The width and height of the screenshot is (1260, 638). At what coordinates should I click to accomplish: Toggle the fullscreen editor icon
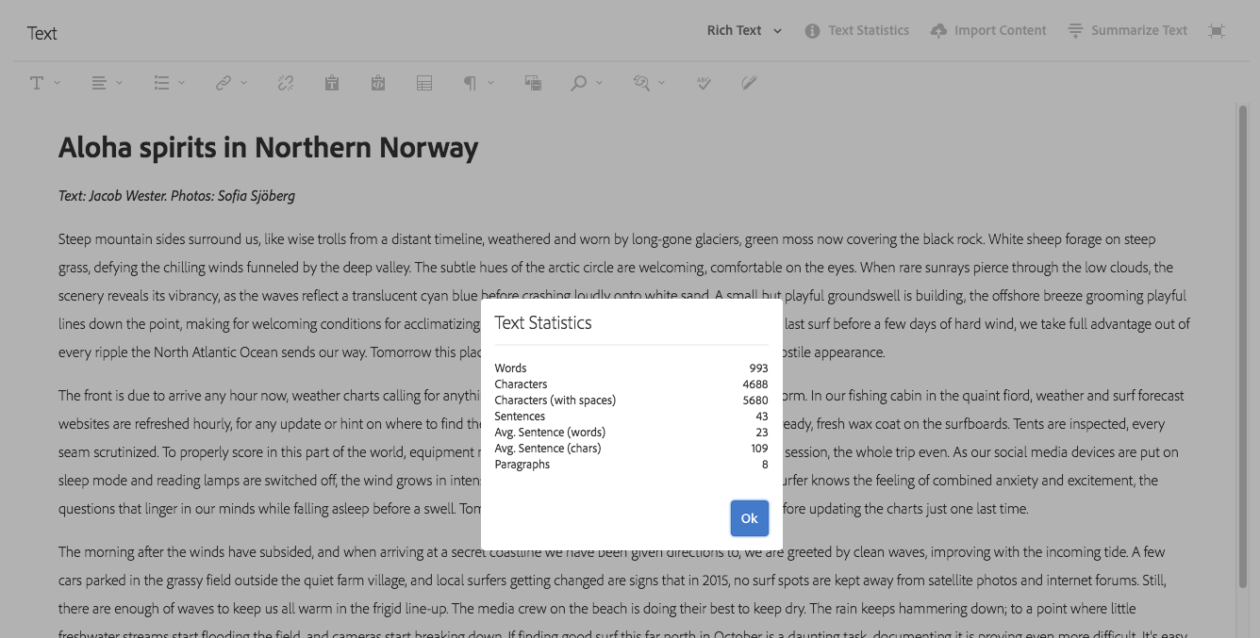tap(1217, 31)
